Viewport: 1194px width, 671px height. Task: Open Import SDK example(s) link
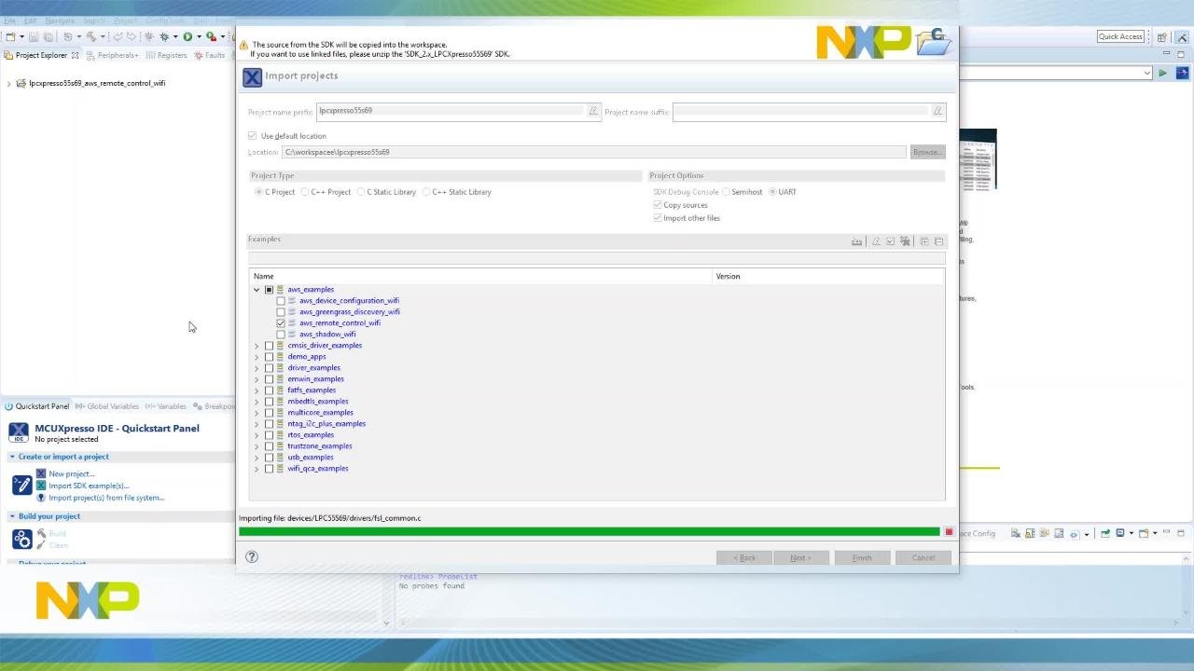pos(89,486)
